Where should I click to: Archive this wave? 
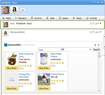[x=36, y=18]
